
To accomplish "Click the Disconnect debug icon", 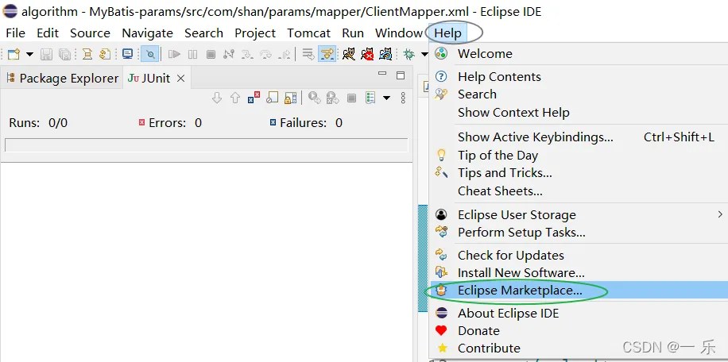I will point(228,54).
